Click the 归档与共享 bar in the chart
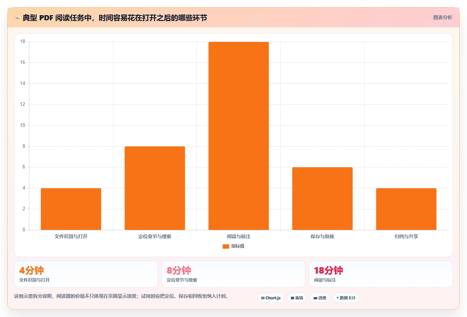467x317 pixels. coord(406,209)
